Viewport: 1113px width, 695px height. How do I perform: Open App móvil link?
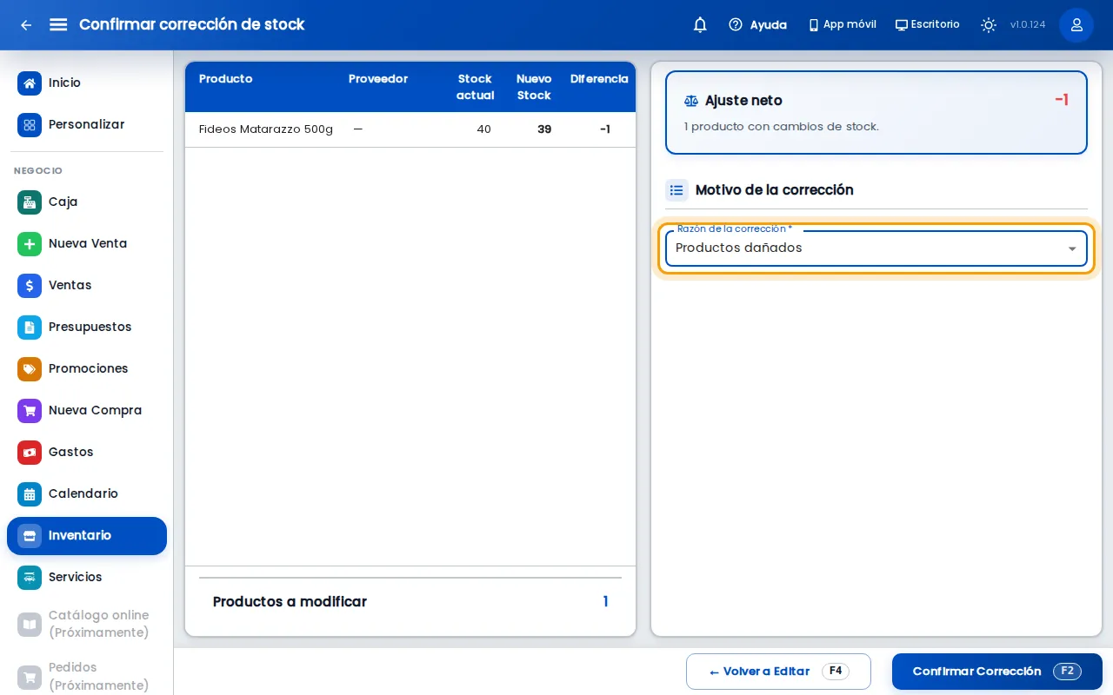(x=843, y=25)
